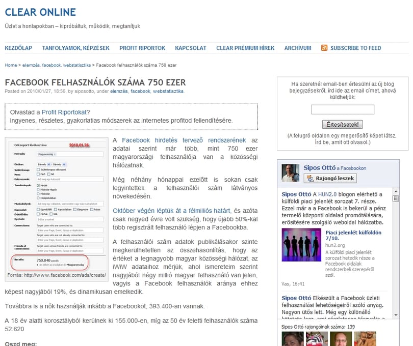Open Piaci jelenlét külföldön 7/10 link
The width and height of the screenshot is (413, 346).
(x=353, y=235)
